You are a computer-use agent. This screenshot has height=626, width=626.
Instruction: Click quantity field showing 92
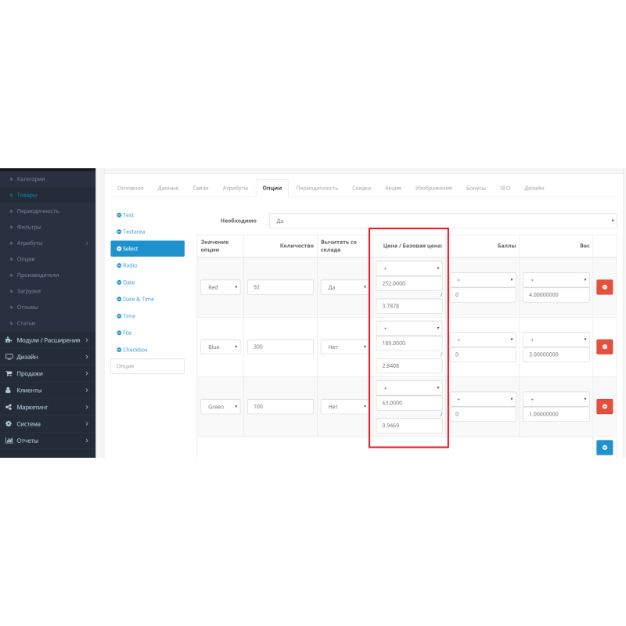(280, 287)
